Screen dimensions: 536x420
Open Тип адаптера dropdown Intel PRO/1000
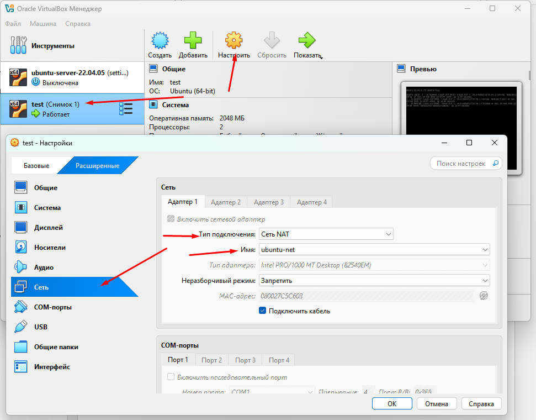point(374,265)
